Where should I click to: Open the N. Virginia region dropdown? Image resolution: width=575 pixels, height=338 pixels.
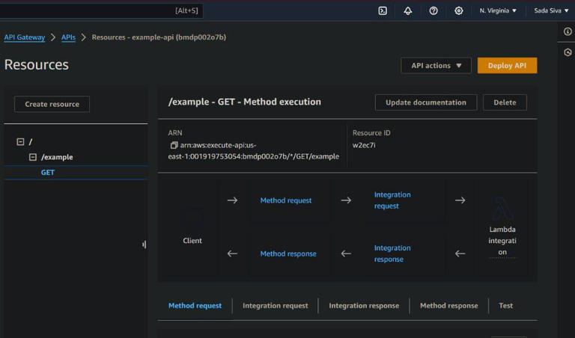click(498, 10)
